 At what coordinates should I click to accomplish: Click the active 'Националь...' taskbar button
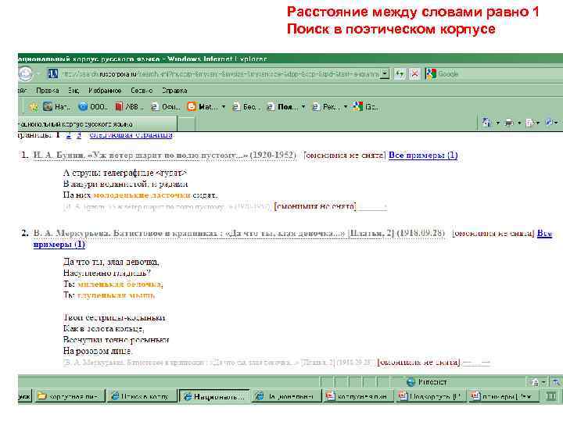click(x=214, y=396)
